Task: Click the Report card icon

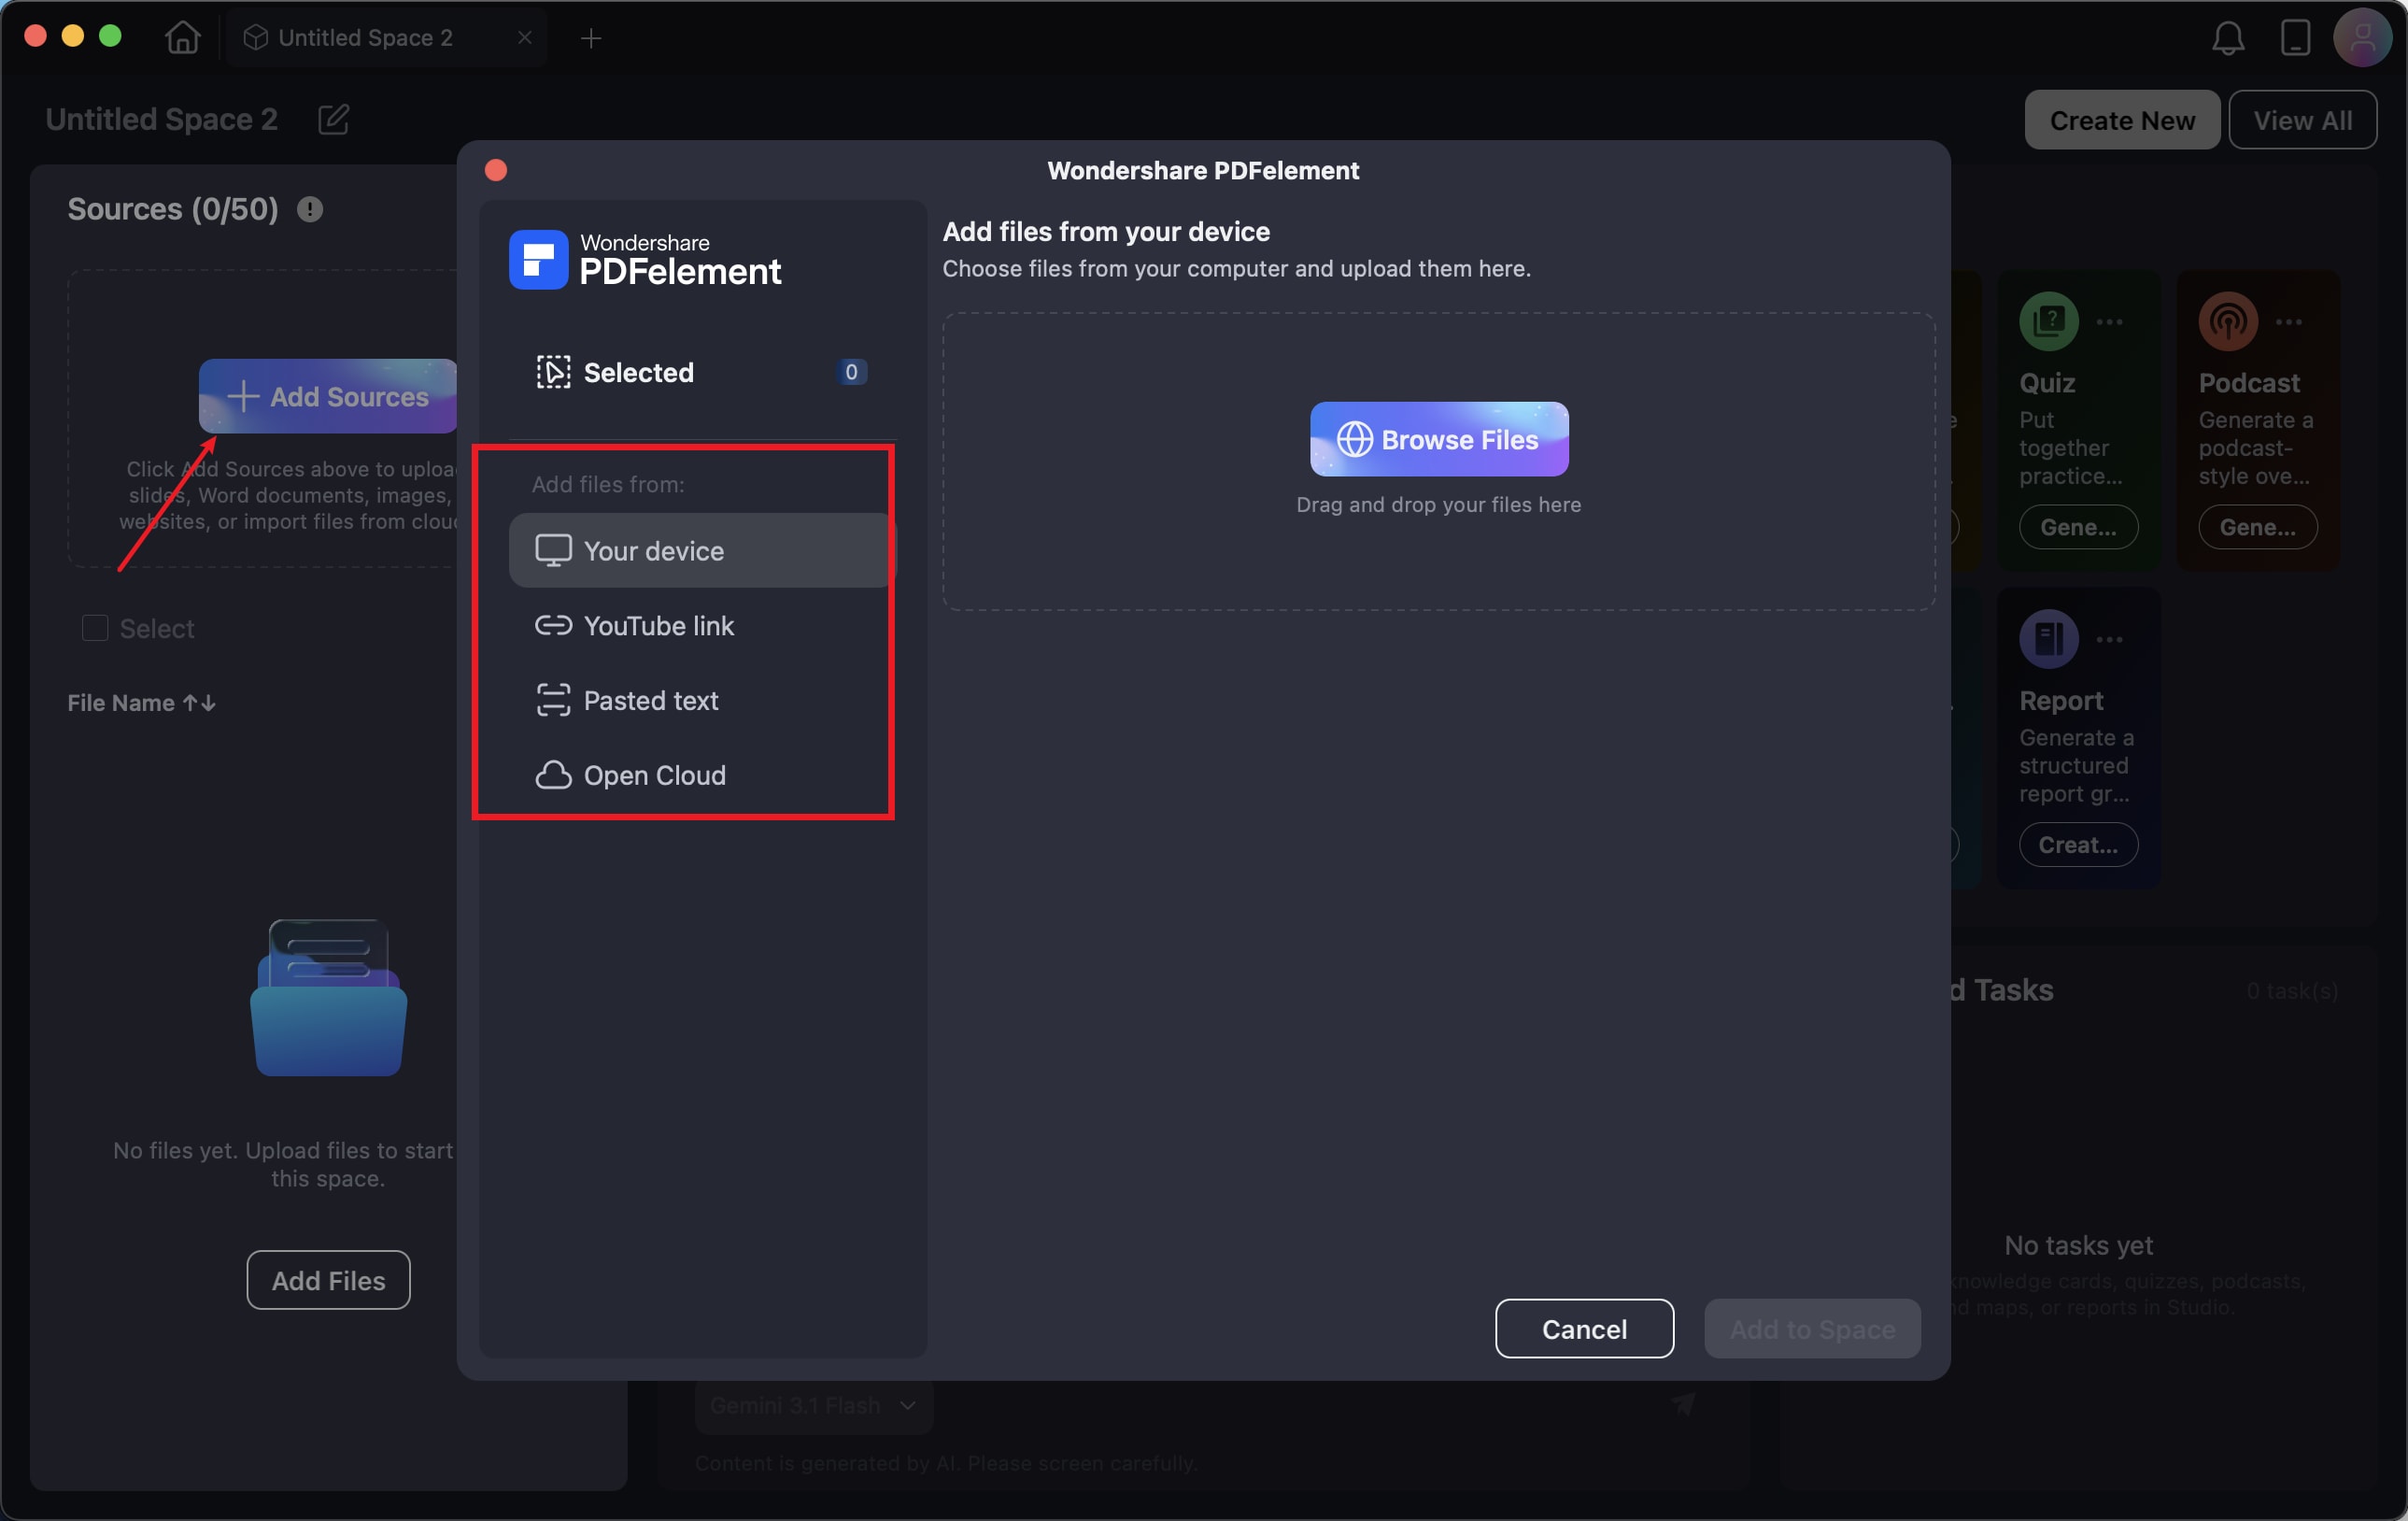Action: pyautogui.click(x=2049, y=638)
